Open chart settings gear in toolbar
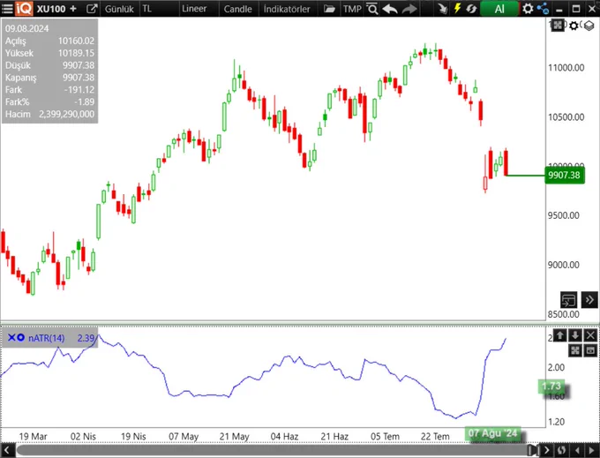The image size is (600, 458). coord(528,9)
